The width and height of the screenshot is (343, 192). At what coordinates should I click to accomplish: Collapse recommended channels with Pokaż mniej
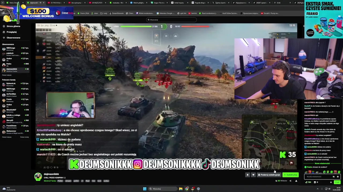tap(24, 137)
